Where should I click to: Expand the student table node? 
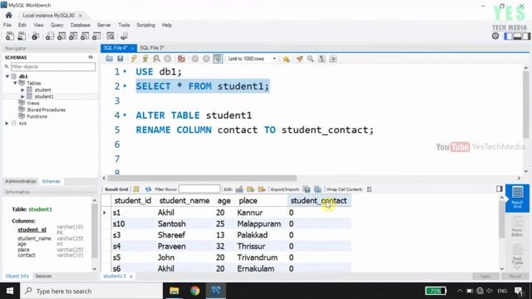22,90
